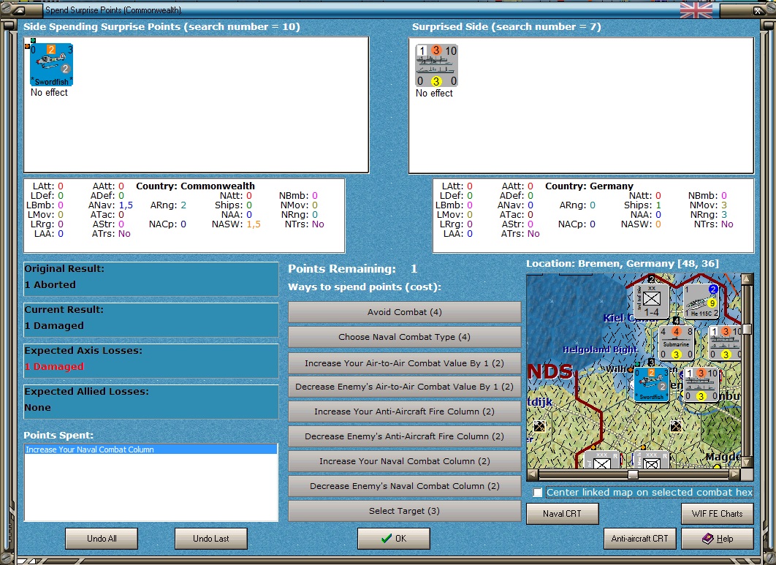776x565 pixels.
Task: Click the '1 Aborted' original result text
Action: 50,285
